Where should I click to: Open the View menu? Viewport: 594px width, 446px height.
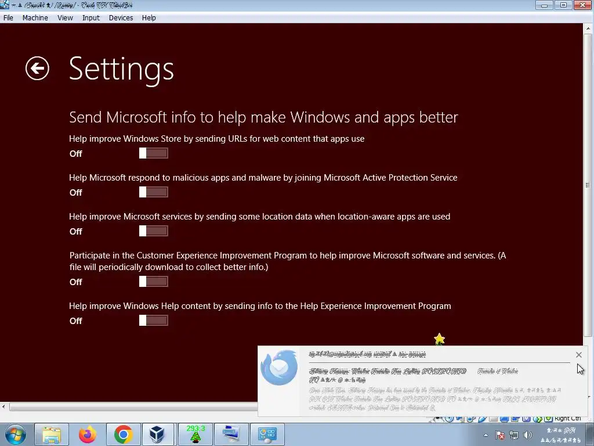pos(65,18)
